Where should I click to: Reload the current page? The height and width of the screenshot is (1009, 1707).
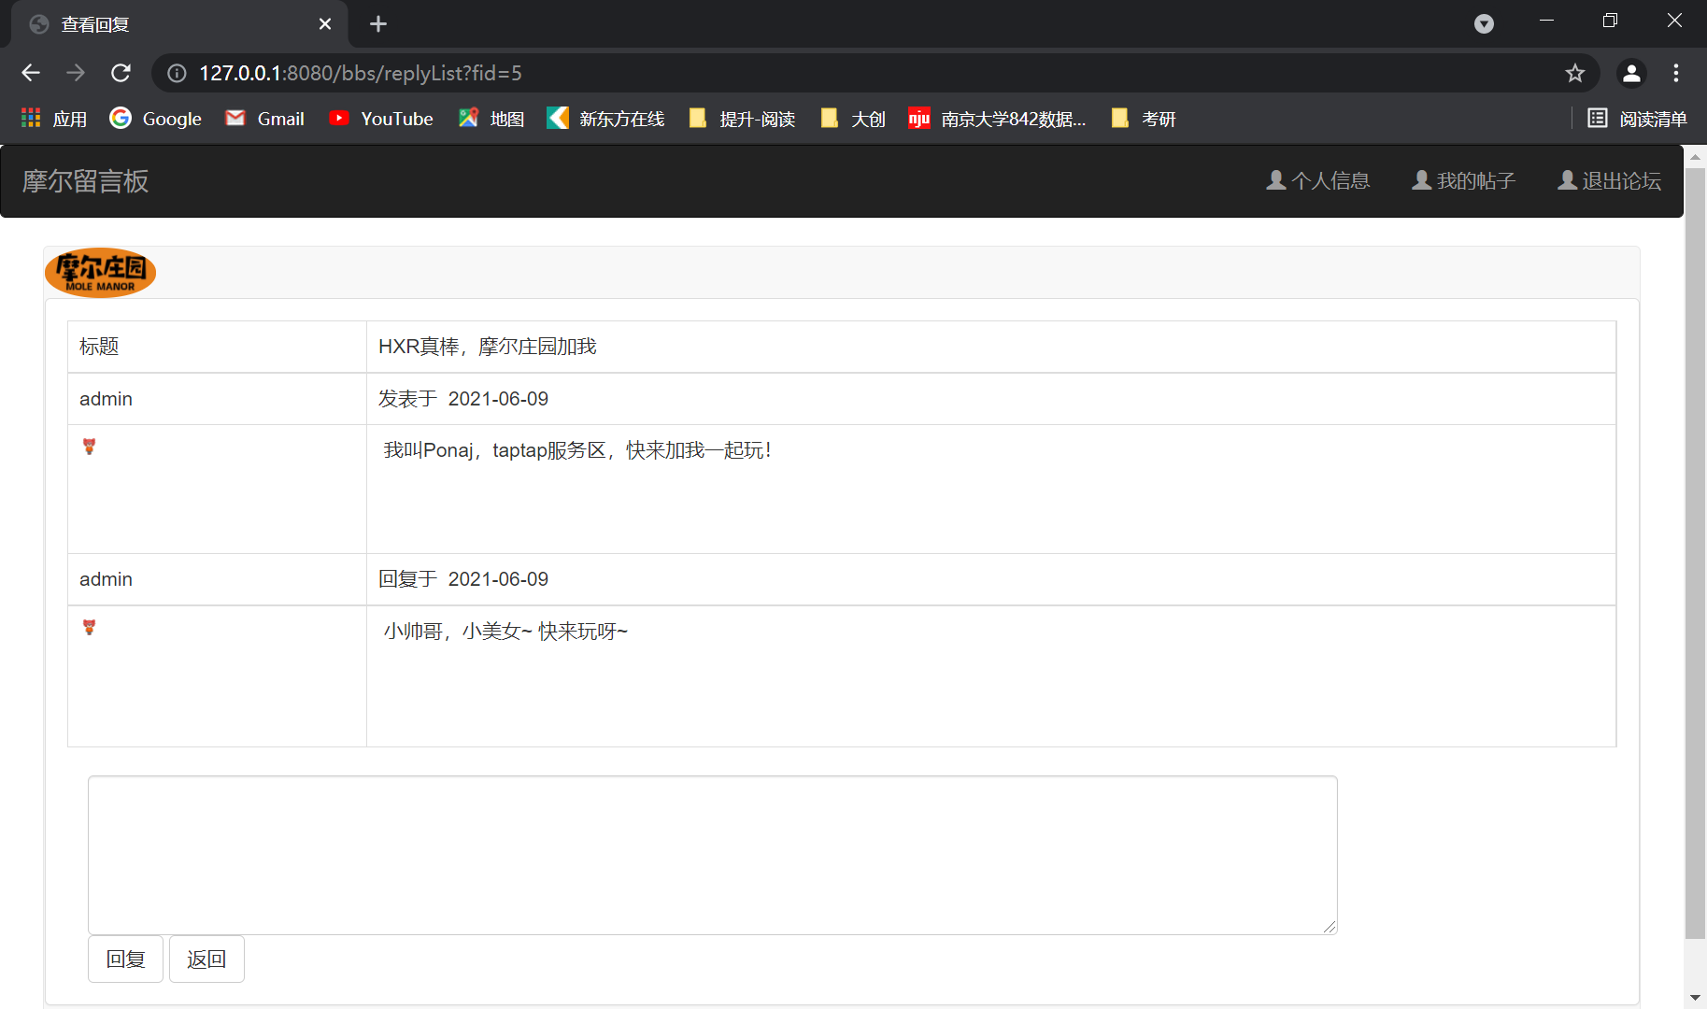click(121, 73)
